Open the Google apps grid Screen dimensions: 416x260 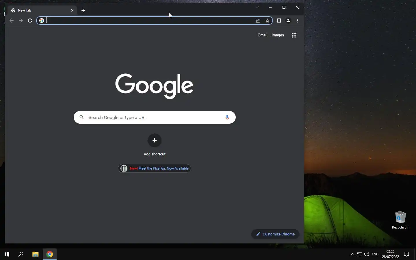(x=294, y=35)
